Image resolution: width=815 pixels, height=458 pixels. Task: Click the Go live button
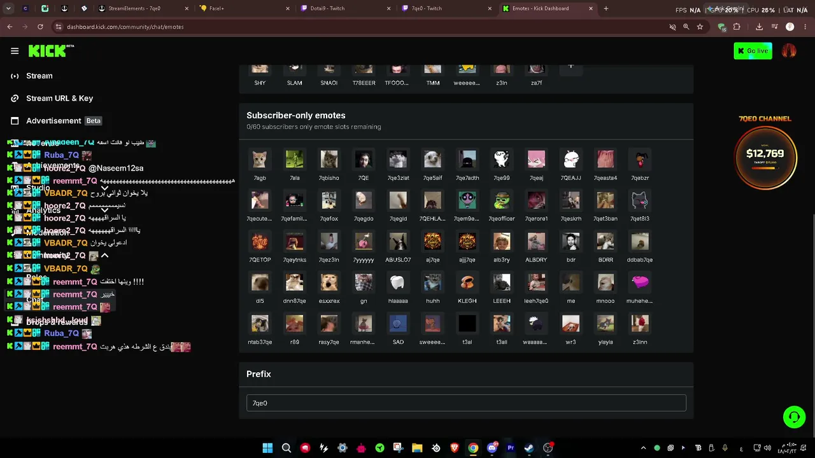tap(753, 51)
